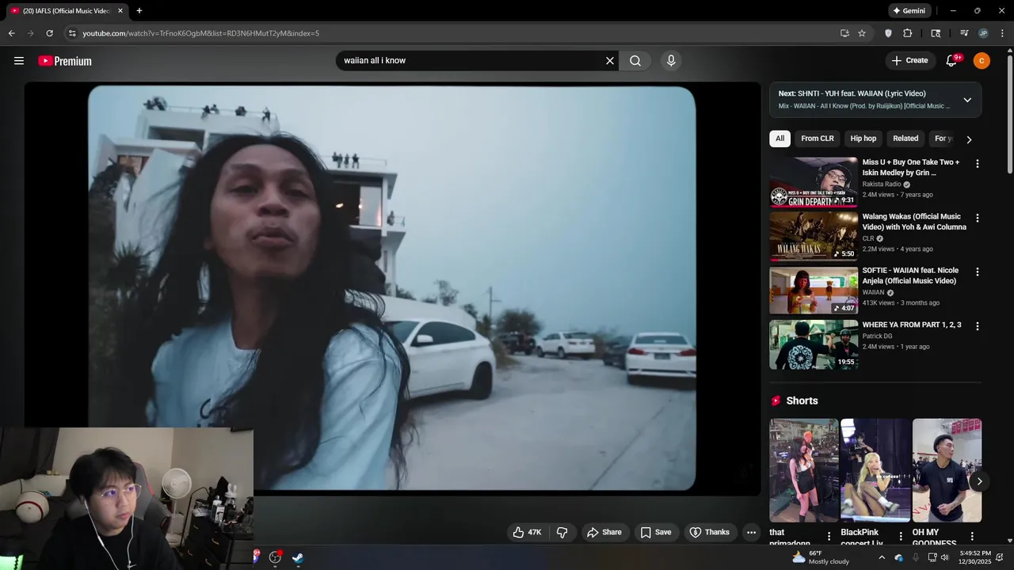Viewport: 1014px width, 570px height.
Task: Open SOFTIE - WAIIAN video title
Action: coord(910,275)
